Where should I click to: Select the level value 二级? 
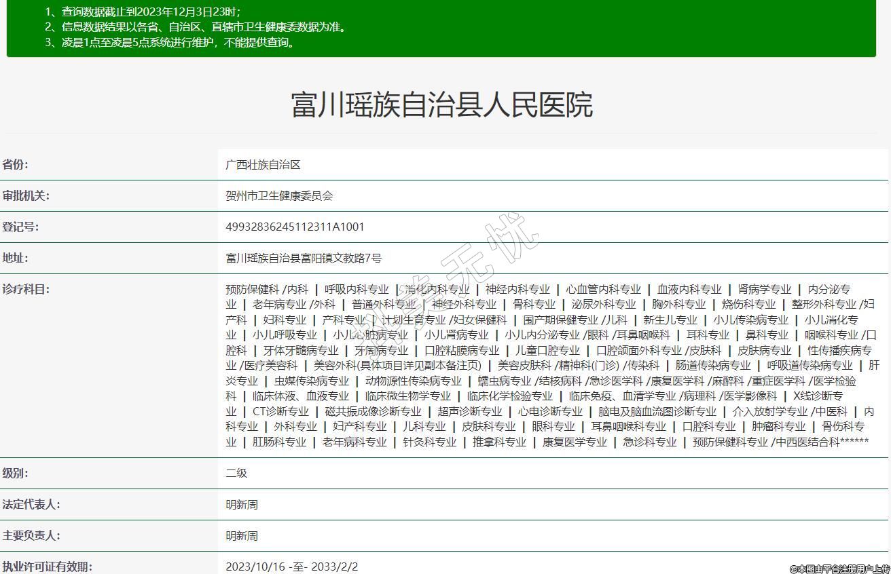[x=236, y=474]
